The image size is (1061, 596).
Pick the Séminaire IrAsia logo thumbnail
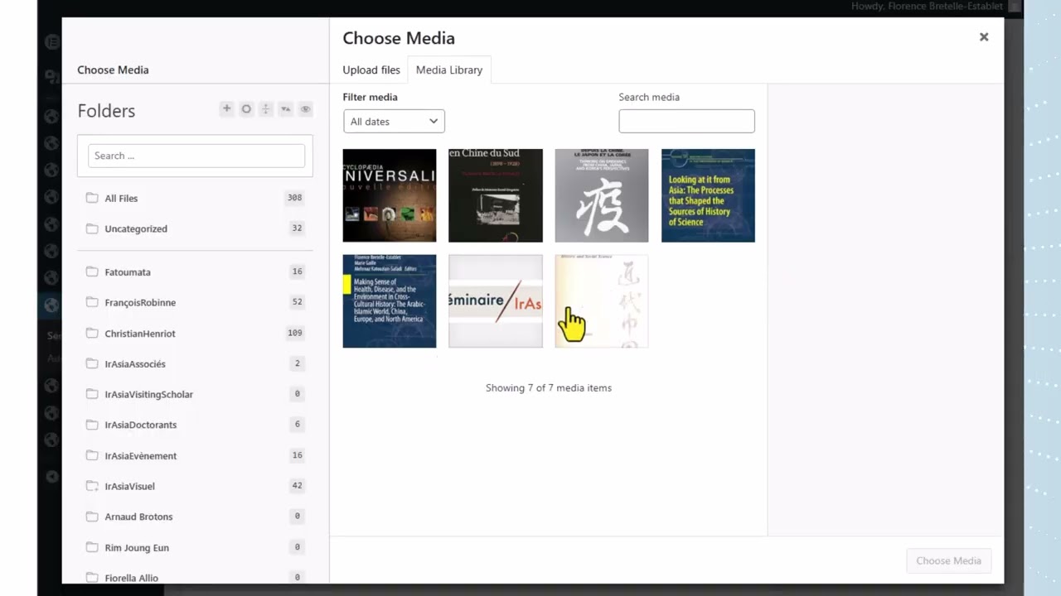point(496,301)
